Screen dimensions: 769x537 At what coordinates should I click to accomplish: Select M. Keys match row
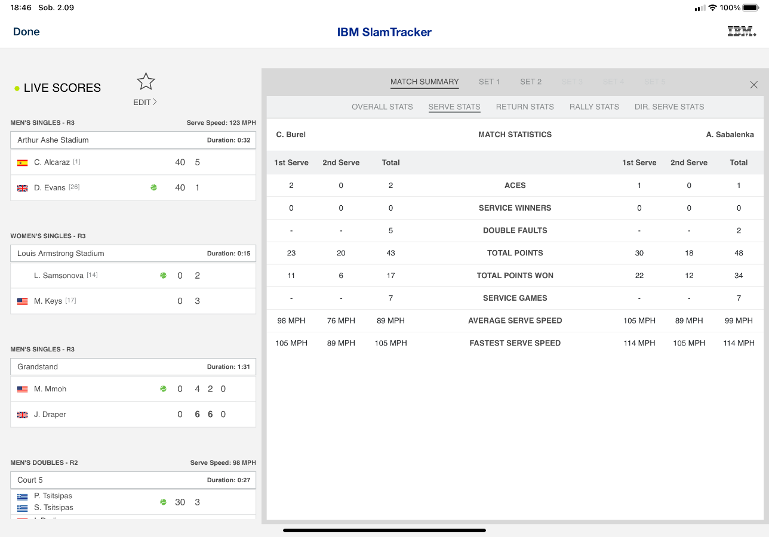133,301
